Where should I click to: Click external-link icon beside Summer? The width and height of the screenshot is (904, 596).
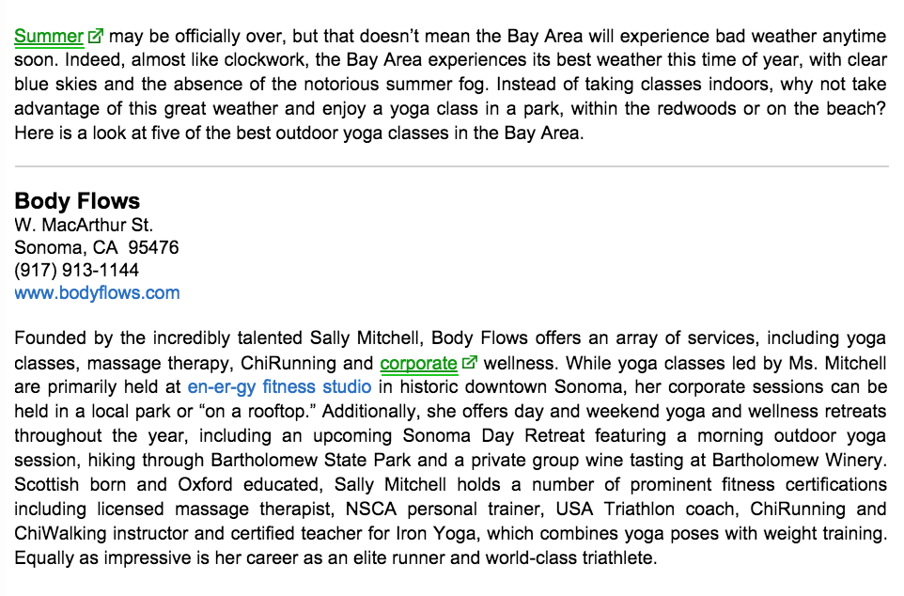[x=95, y=36]
